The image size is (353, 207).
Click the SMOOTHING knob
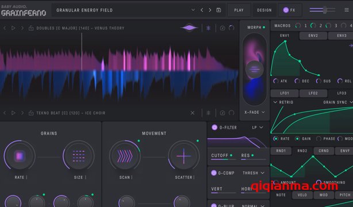pyautogui.click(x=319, y=182)
